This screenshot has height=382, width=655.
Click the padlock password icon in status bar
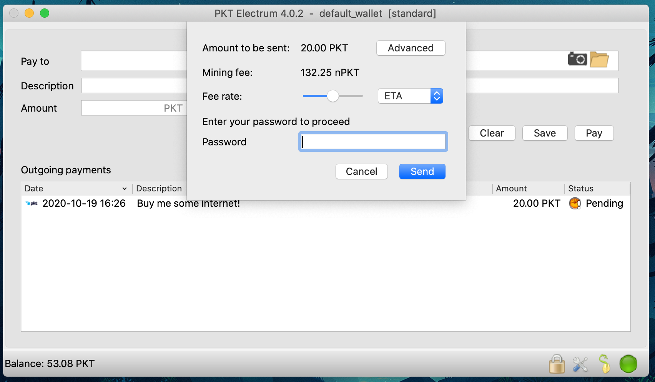pyautogui.click(x=557, y=364)
